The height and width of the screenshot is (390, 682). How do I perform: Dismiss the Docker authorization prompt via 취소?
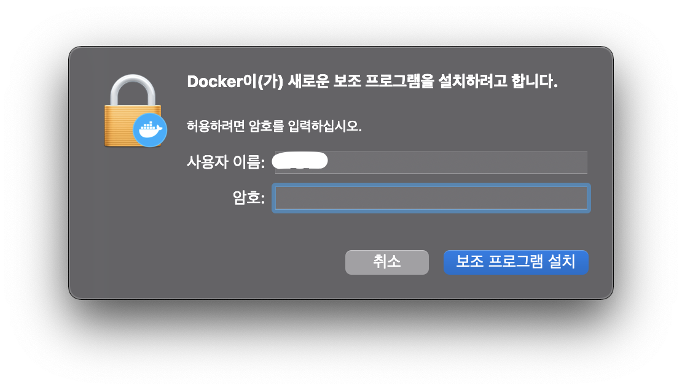[x=386, y=262]
